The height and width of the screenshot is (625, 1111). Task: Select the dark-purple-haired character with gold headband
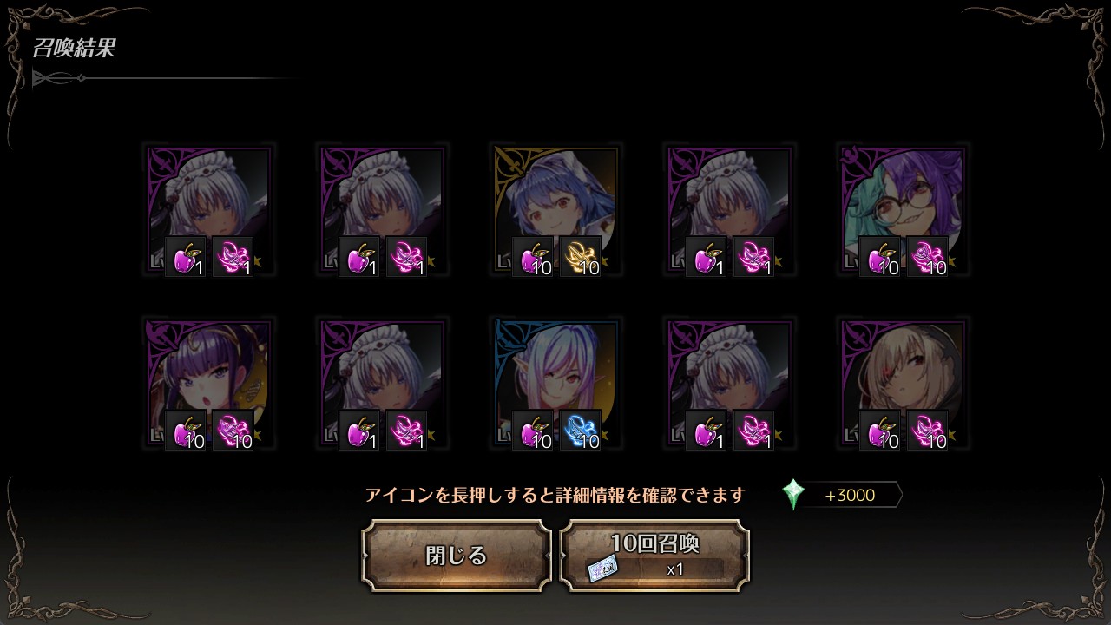click(x=208, y=384)
